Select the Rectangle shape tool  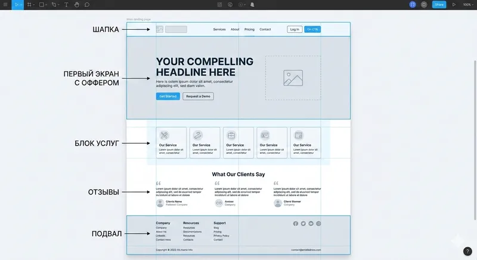pos(41,4)
